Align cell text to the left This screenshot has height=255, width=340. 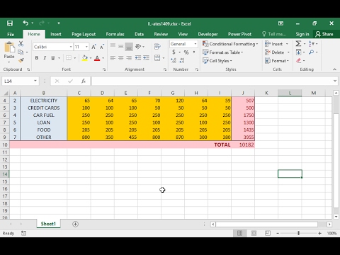click(x=113, y=58)
